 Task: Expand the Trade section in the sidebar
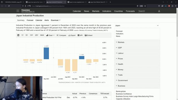[x=137, y=75]
